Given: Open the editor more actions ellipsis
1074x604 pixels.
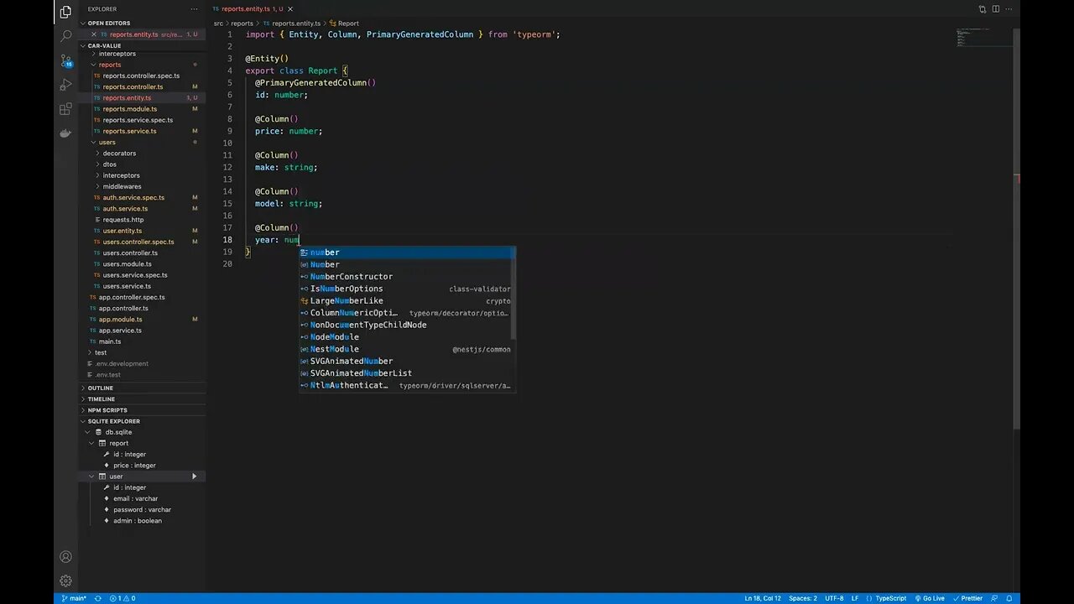Looking at the screenshot, I should (x=1009, y=9).
